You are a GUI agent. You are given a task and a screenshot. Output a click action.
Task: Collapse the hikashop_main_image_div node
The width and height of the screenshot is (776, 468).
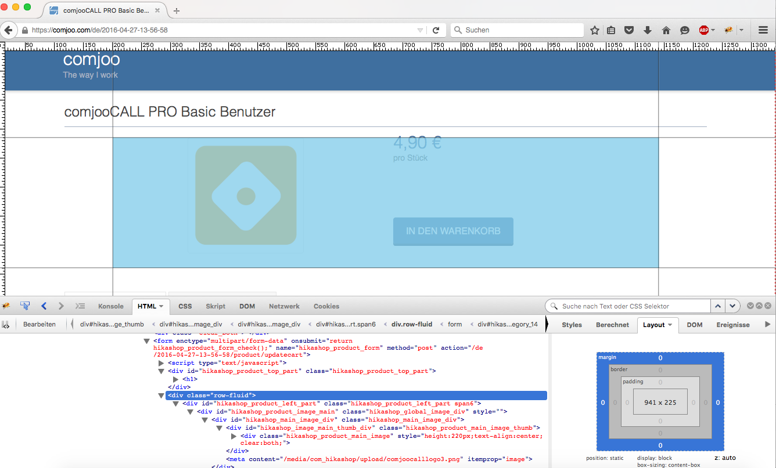[x=205, y=420]
